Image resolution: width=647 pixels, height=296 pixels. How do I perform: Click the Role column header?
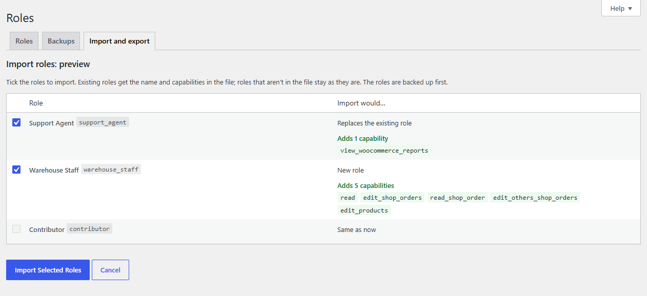[36, 103]
